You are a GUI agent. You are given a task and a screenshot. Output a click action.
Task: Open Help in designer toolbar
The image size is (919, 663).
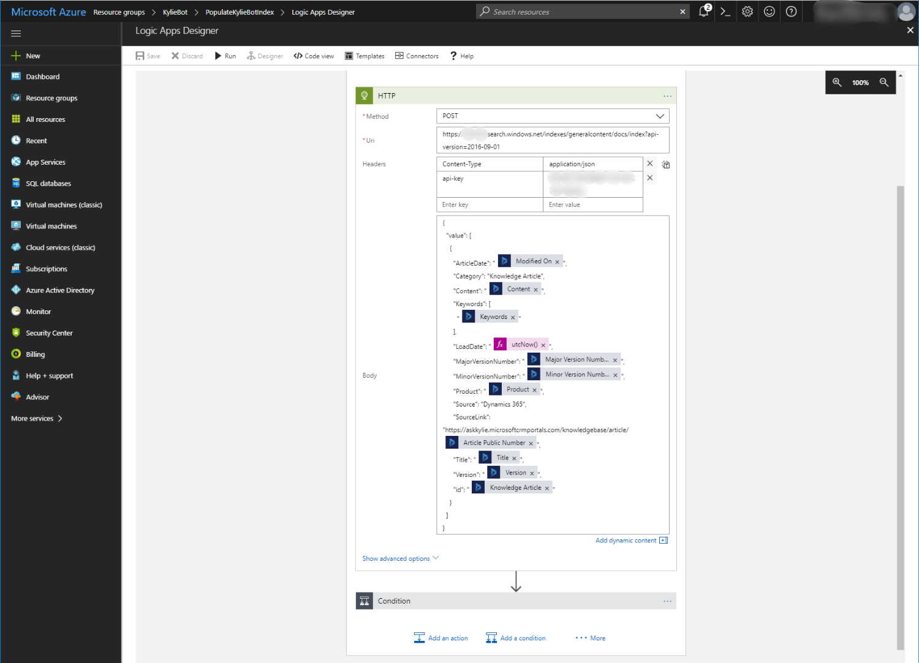[462, 56]
